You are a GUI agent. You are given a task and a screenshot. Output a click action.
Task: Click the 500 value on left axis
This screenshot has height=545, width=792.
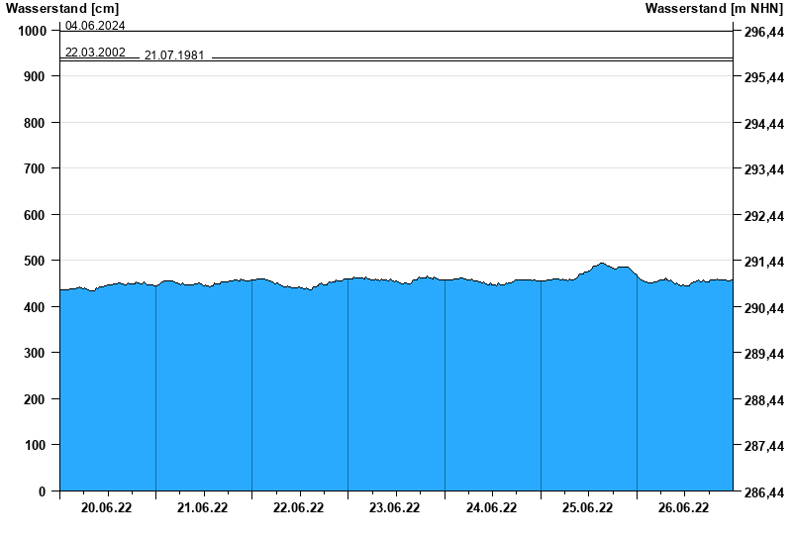33,261
